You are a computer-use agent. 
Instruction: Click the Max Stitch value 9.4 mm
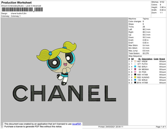[146, 45]
